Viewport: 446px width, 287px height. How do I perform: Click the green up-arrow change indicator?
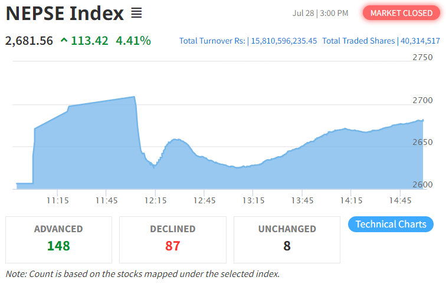click(x=64, y=41)
